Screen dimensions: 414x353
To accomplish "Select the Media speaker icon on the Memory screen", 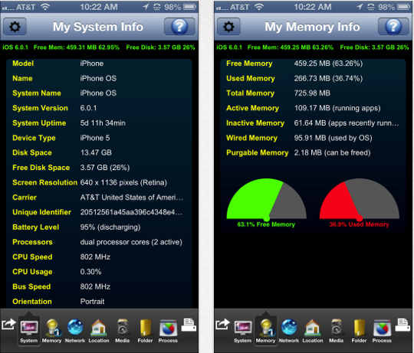I will 336,331.
